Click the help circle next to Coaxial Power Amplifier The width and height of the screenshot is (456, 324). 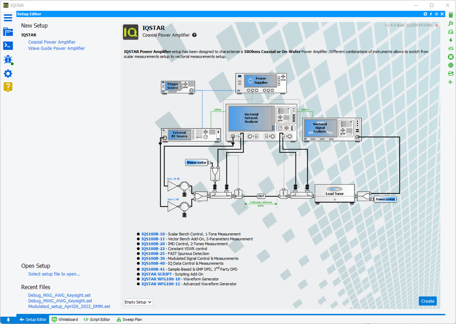pos(194,35)
